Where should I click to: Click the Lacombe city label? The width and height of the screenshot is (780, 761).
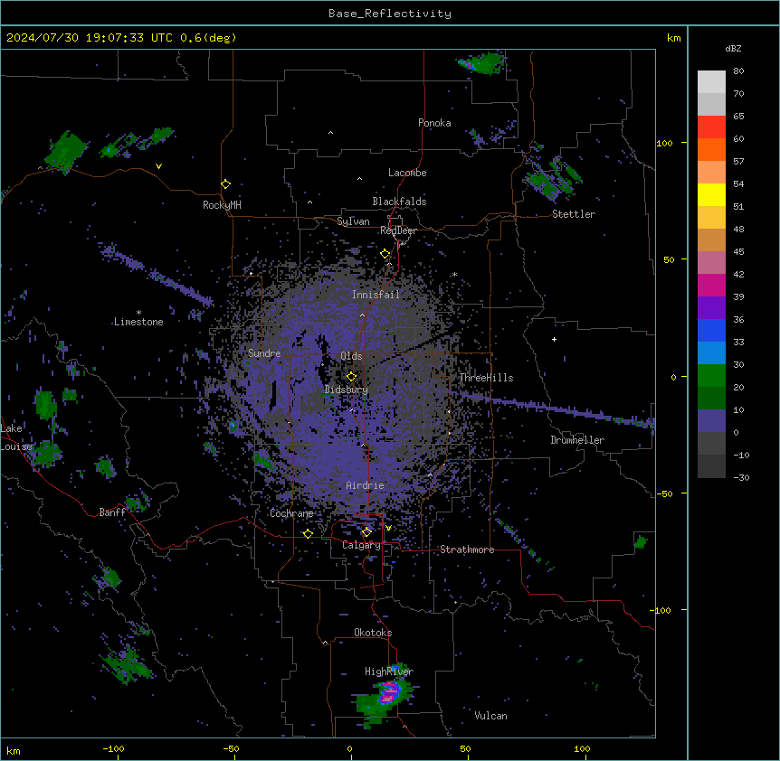coord(407,173)
